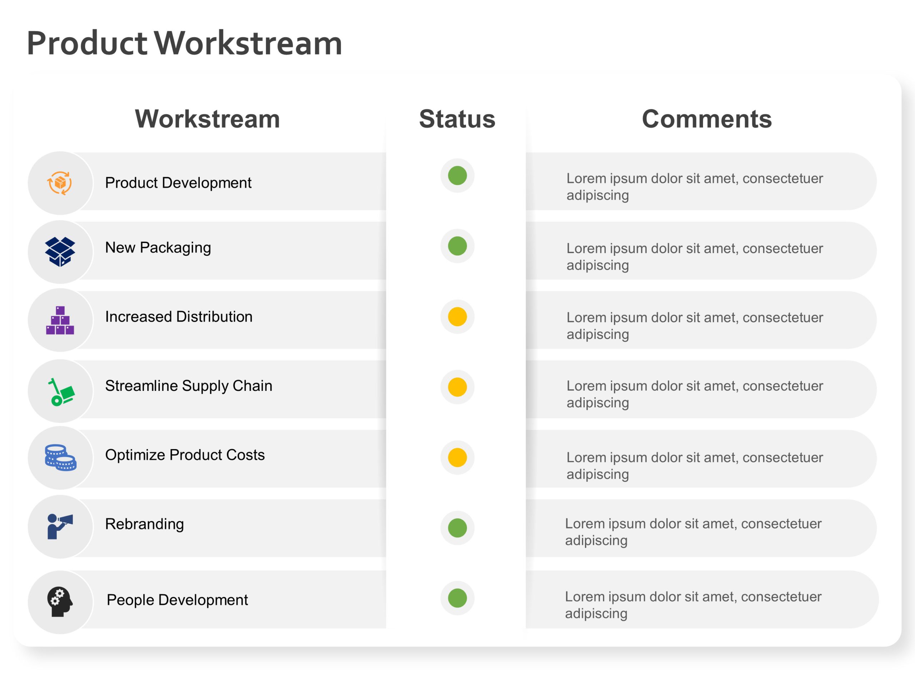Image resolution: width=915 pixels, height=686 pixels.
Task: Click the Optimize Product Costs text
Action: (x=185, y=454)
